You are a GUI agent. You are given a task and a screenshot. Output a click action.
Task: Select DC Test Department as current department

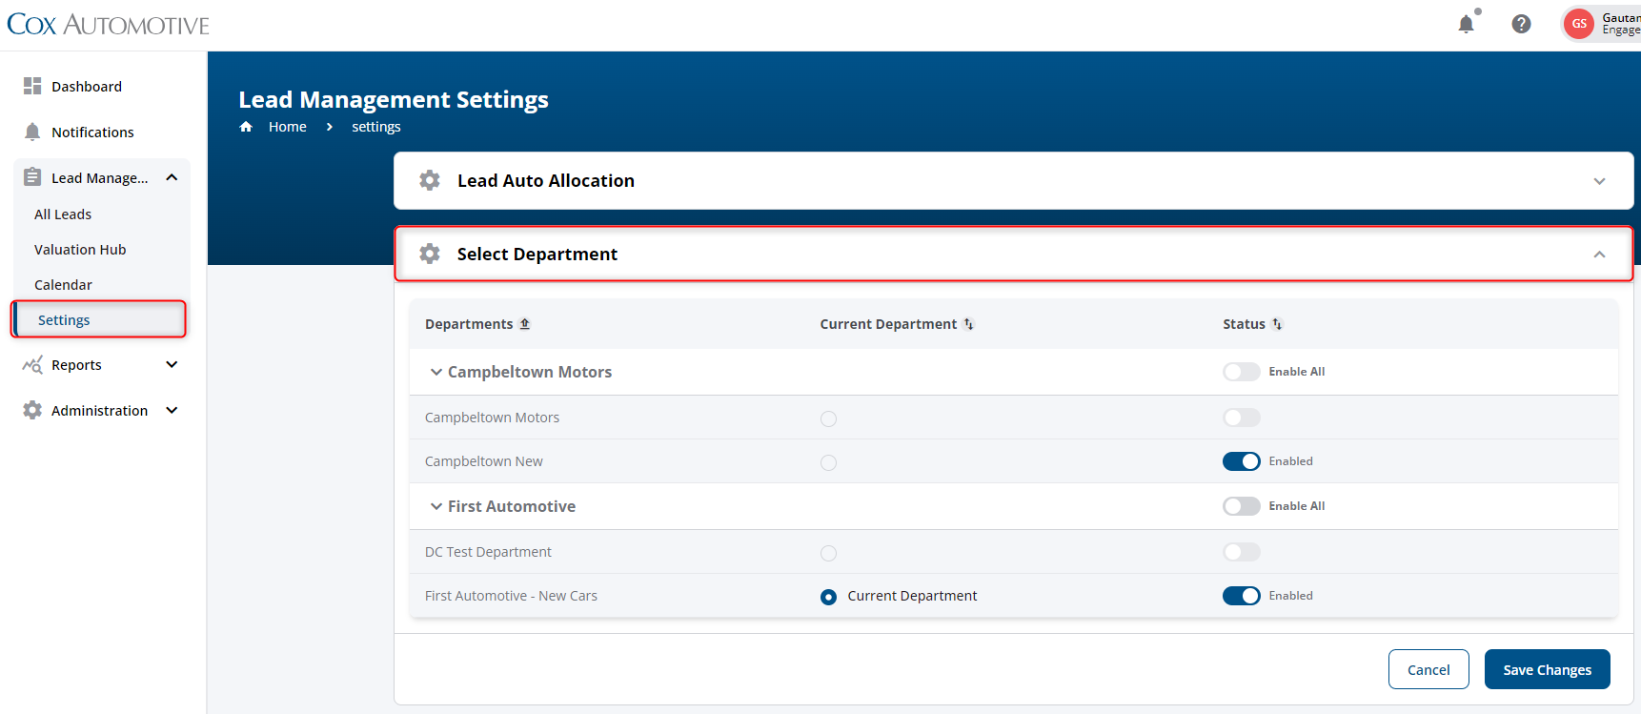pyautogui.click(x=828, y=553)
